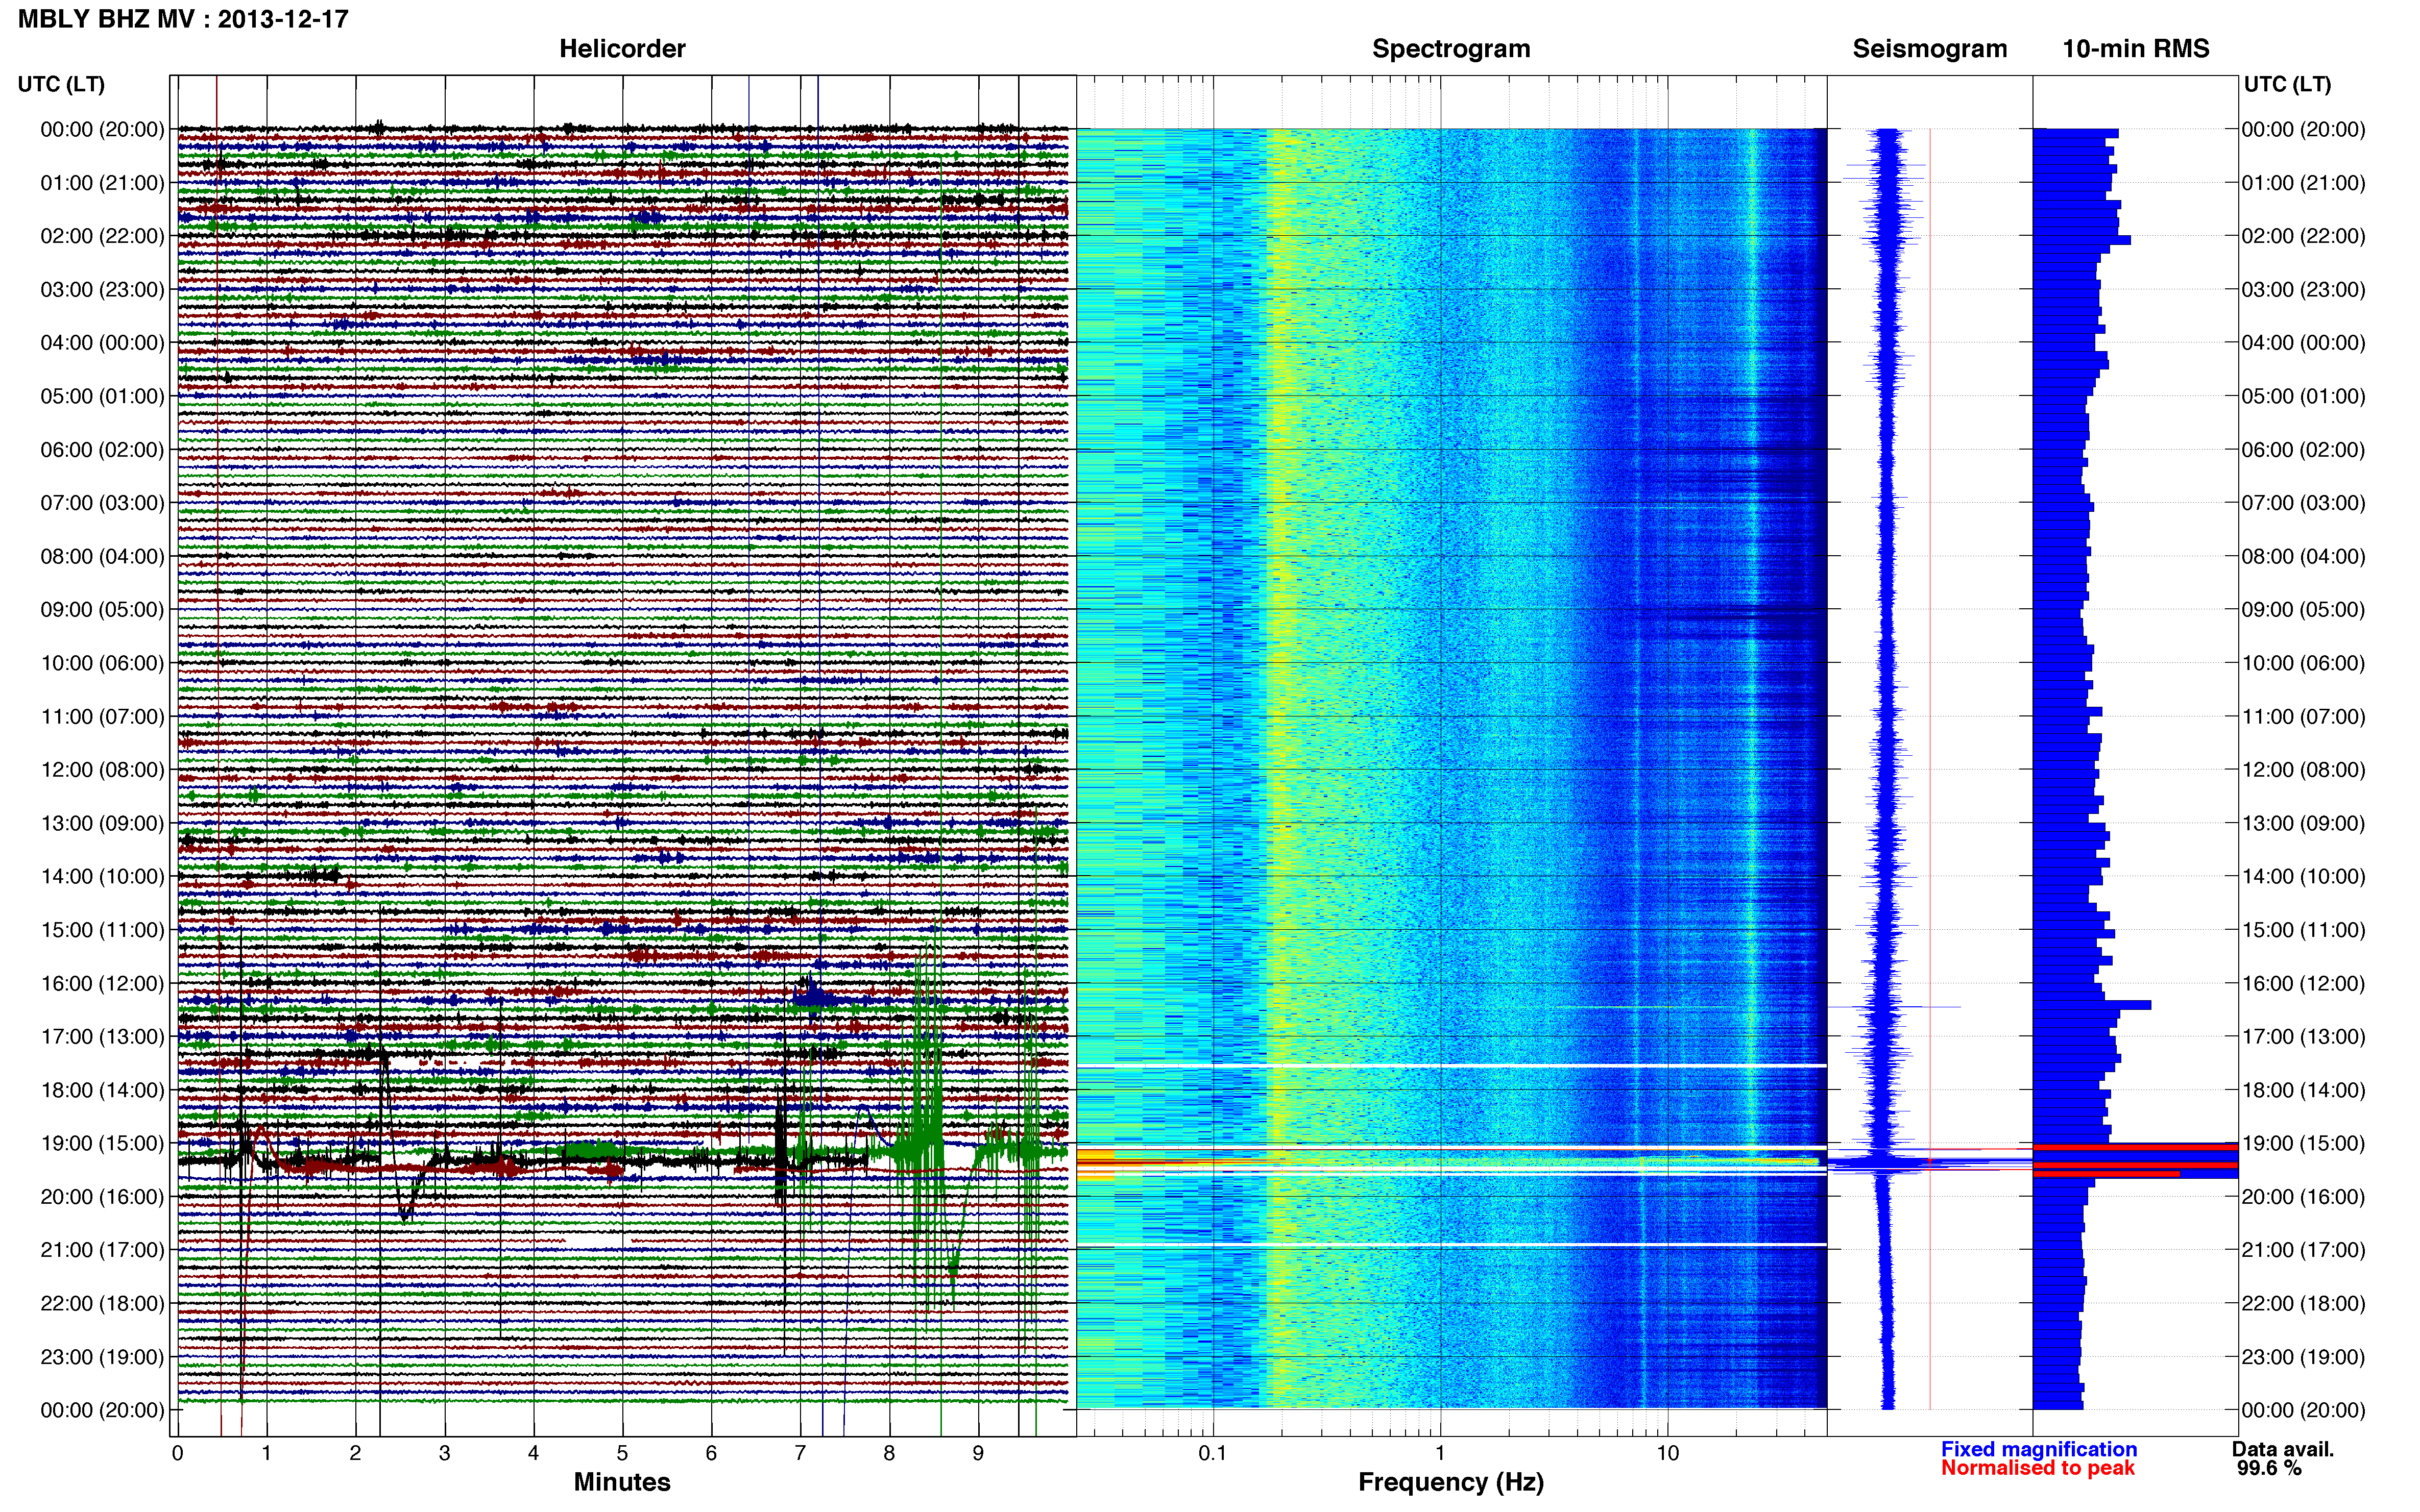Click left axis label 06:00 (02:00)
2420x1512 pixels.
[x=102, y=450]
